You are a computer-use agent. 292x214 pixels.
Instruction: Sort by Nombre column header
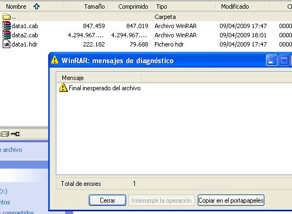[32, 6]
